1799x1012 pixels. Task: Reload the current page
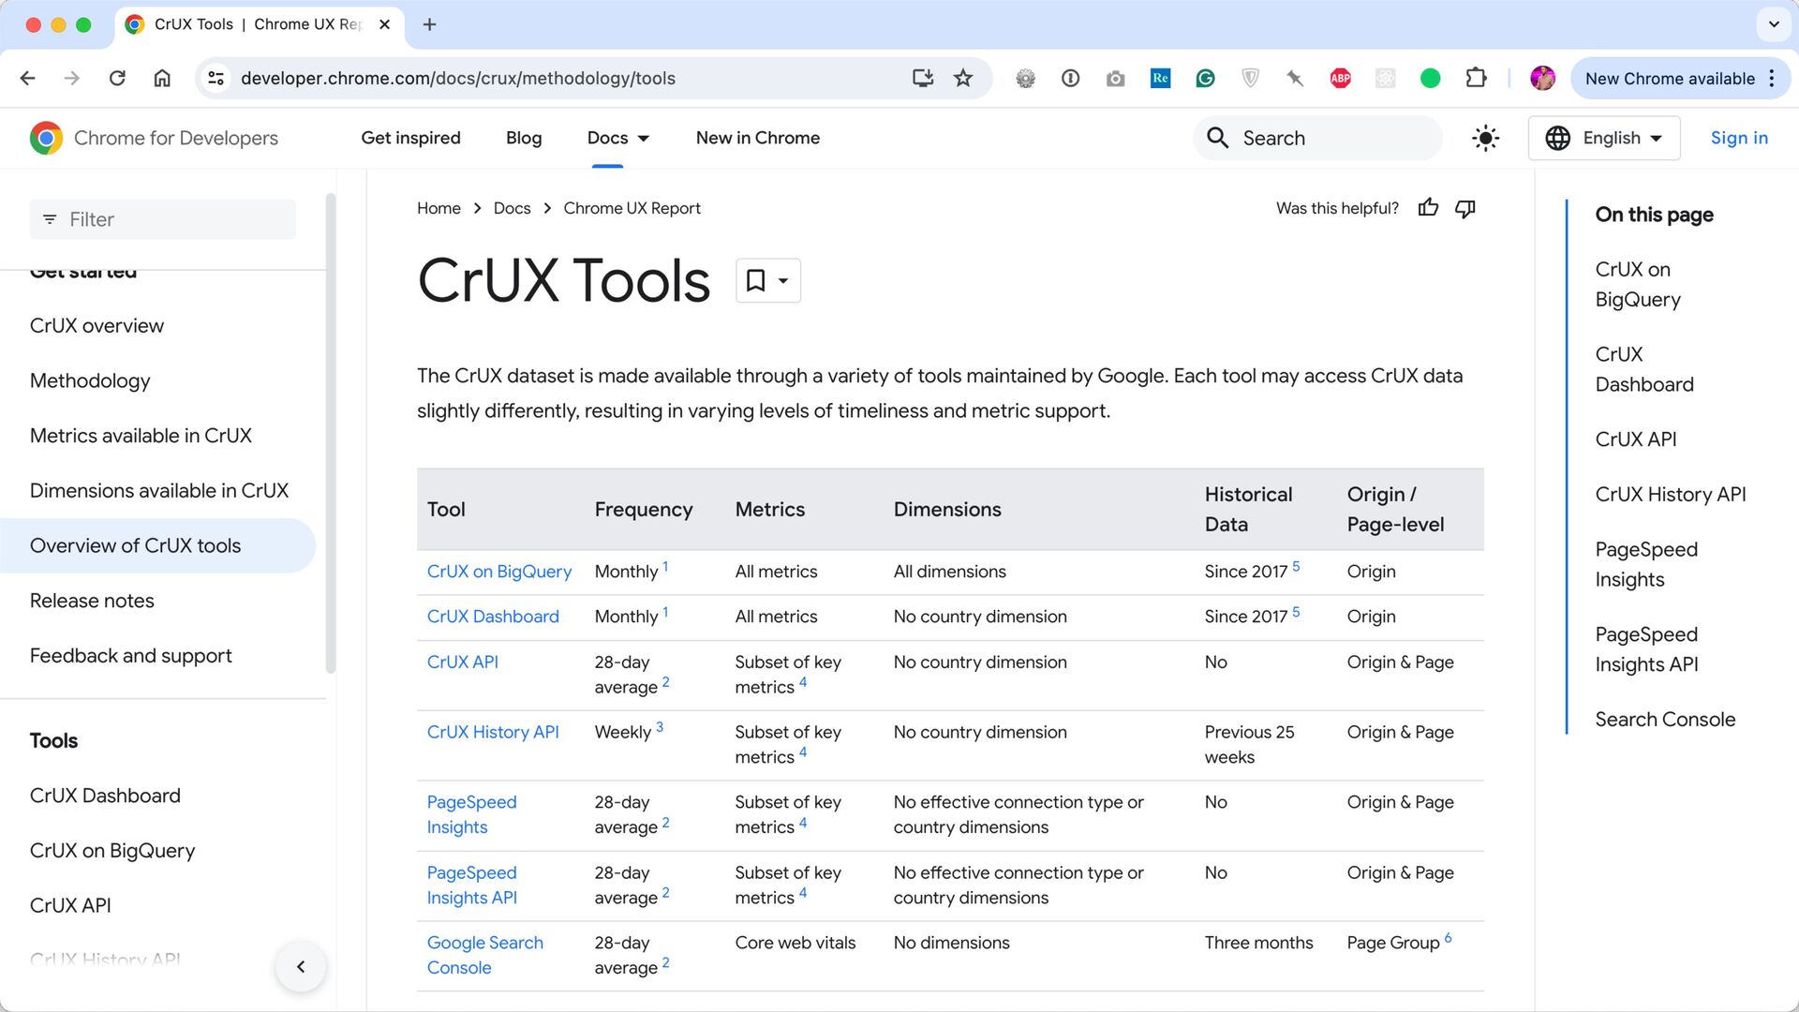[117, 79]
